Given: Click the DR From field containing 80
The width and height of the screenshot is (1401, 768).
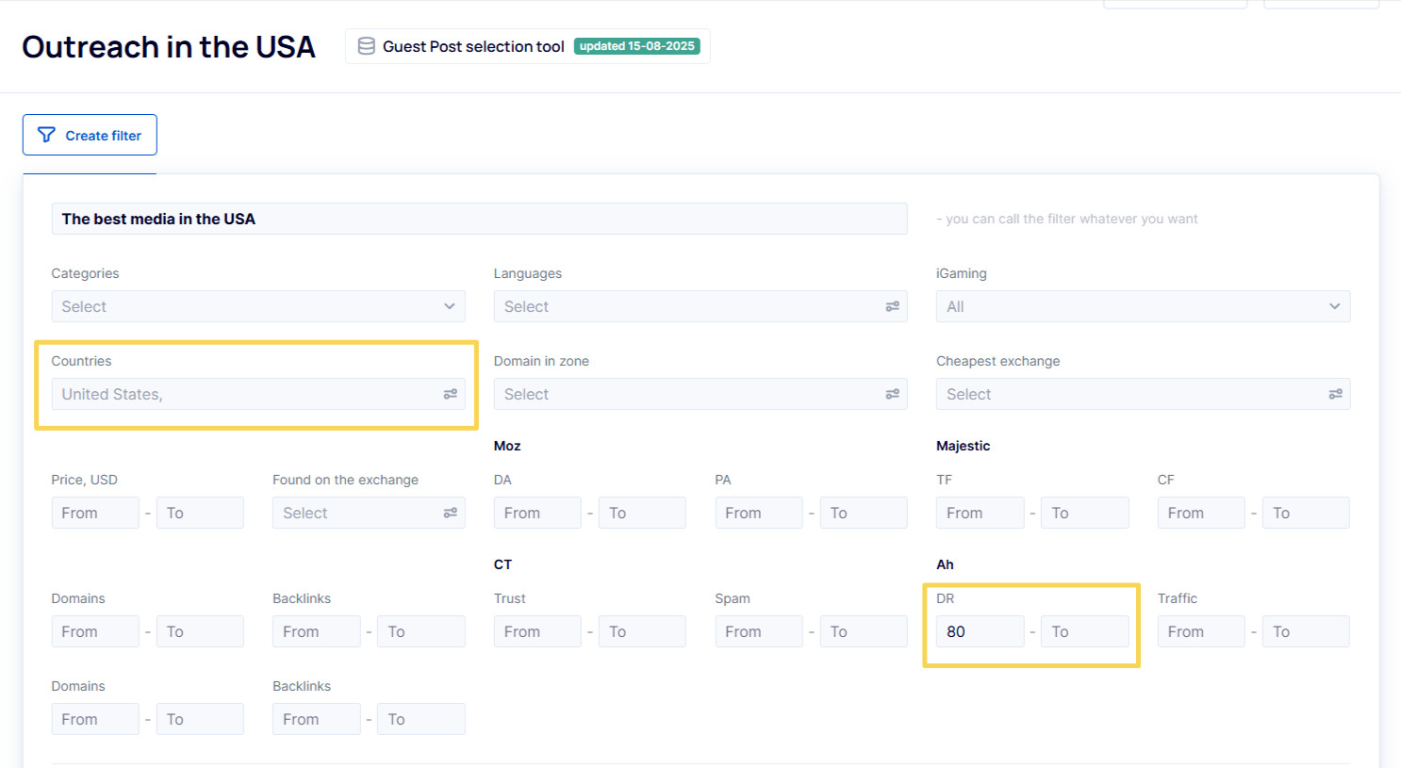Looking at the screenshot, I should (x=980, y=631).
